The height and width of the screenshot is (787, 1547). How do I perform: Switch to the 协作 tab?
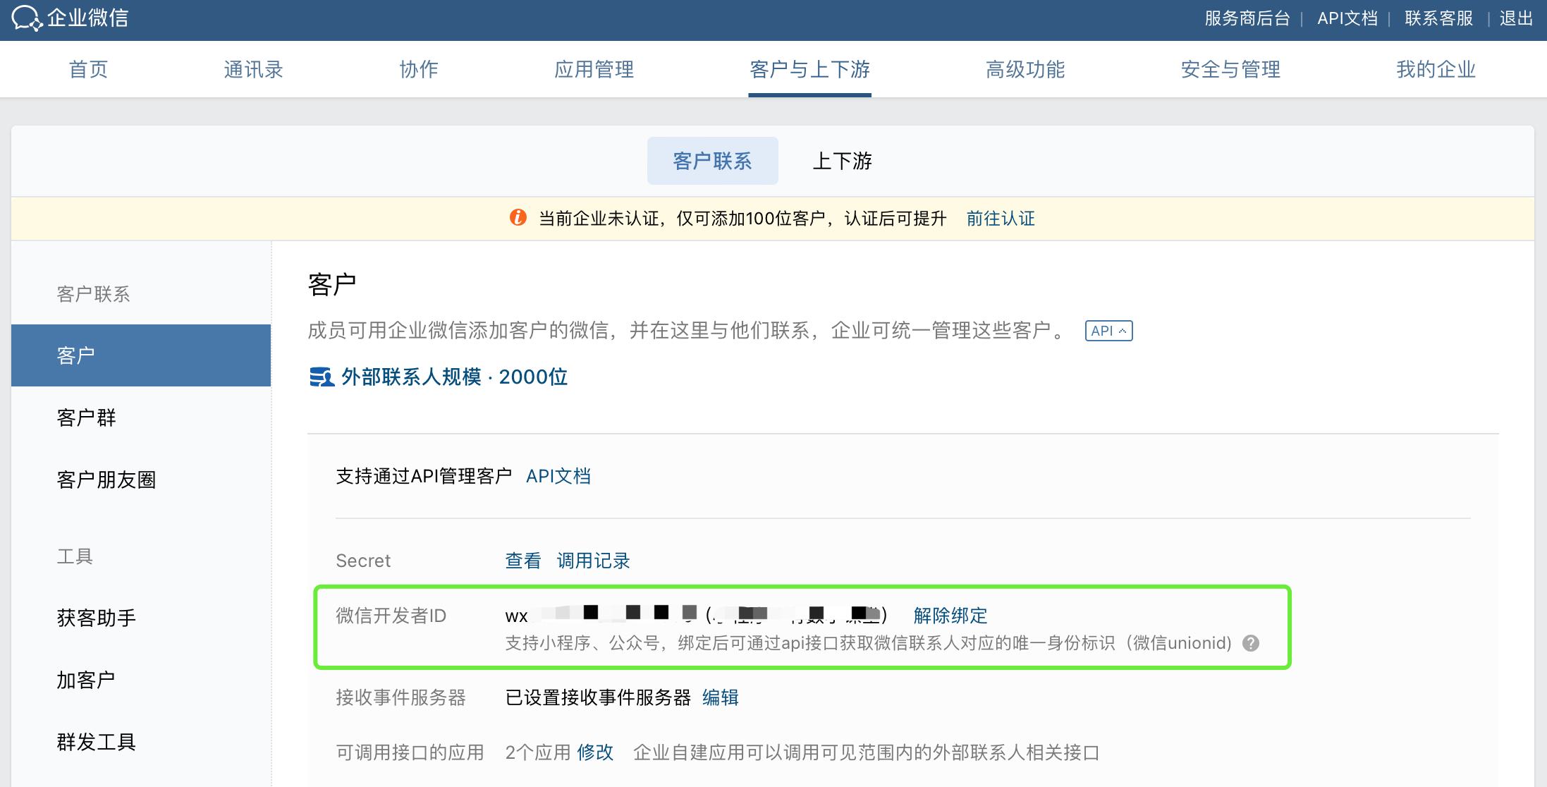[419, 69]
